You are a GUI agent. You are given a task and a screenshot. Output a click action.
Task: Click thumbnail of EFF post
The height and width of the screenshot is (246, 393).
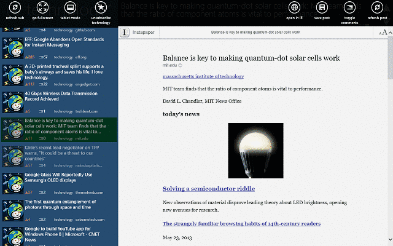[13, 48]
